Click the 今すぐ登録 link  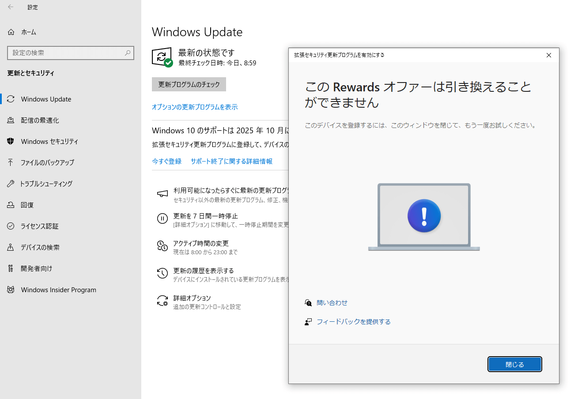(167, 162)
